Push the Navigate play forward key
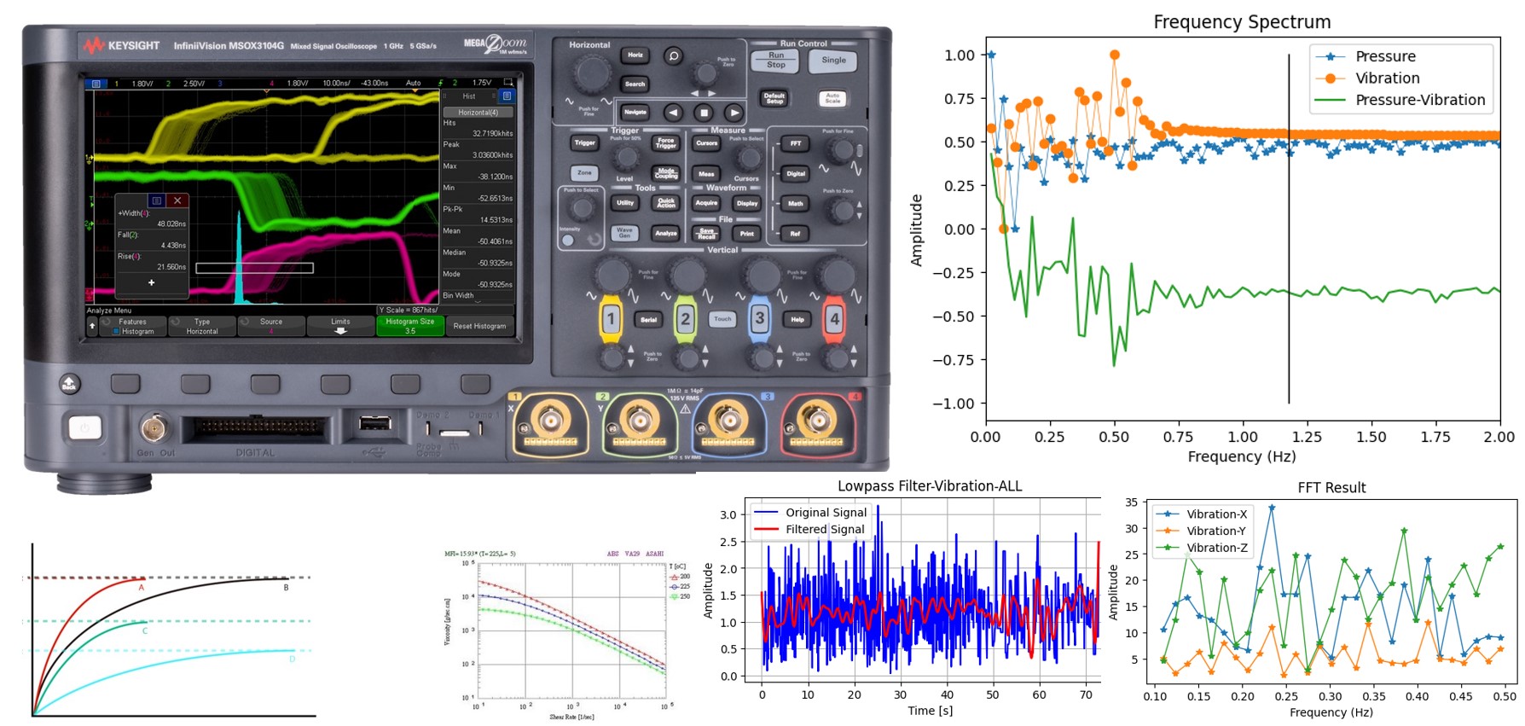 tap(734, 113)
